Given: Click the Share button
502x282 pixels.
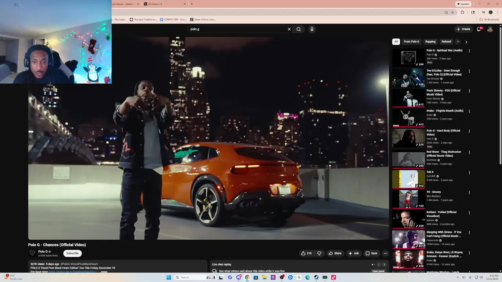Looking at the screenshot, I should point(335,253).
